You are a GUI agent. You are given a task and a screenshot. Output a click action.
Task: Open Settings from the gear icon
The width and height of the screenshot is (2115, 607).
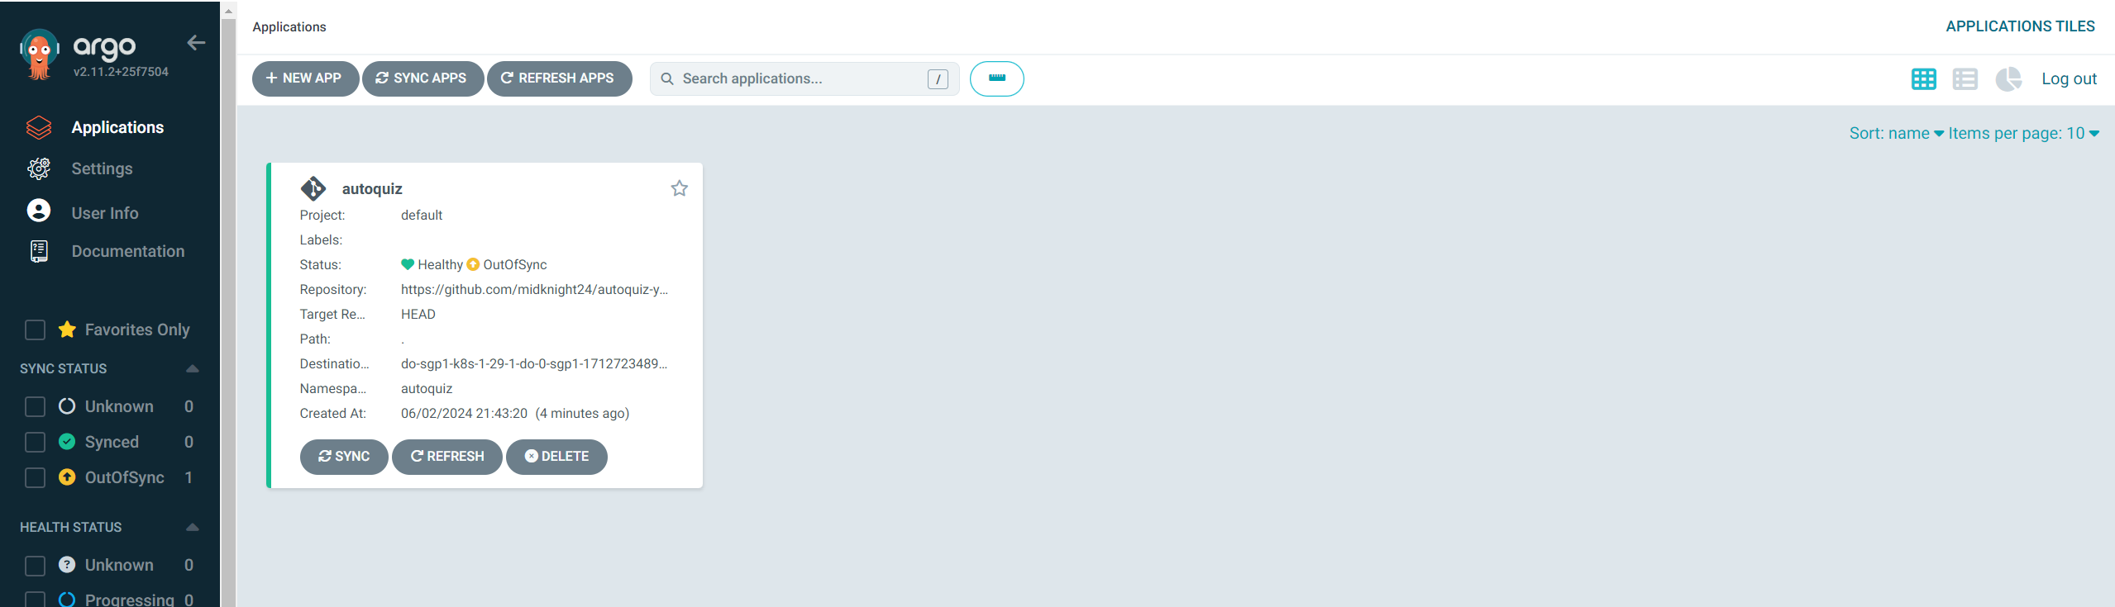(x=39, y=168)
